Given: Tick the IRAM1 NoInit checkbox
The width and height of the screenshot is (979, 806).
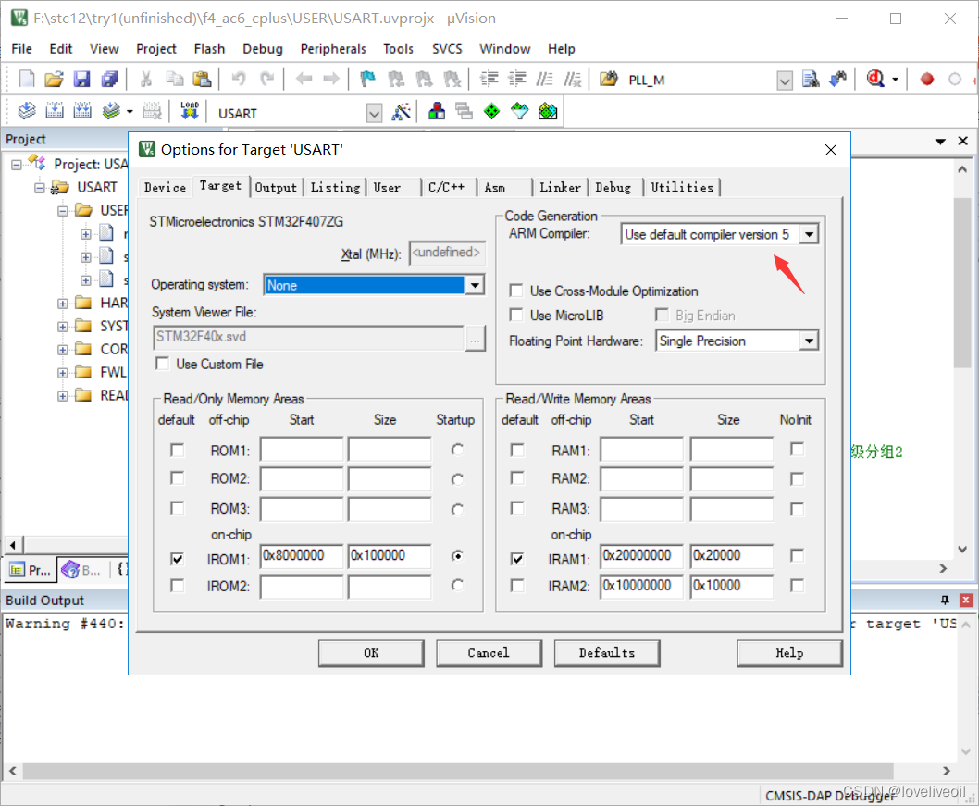Looking at the screenshot, I should pyautogui.click(x=798, y=555).
